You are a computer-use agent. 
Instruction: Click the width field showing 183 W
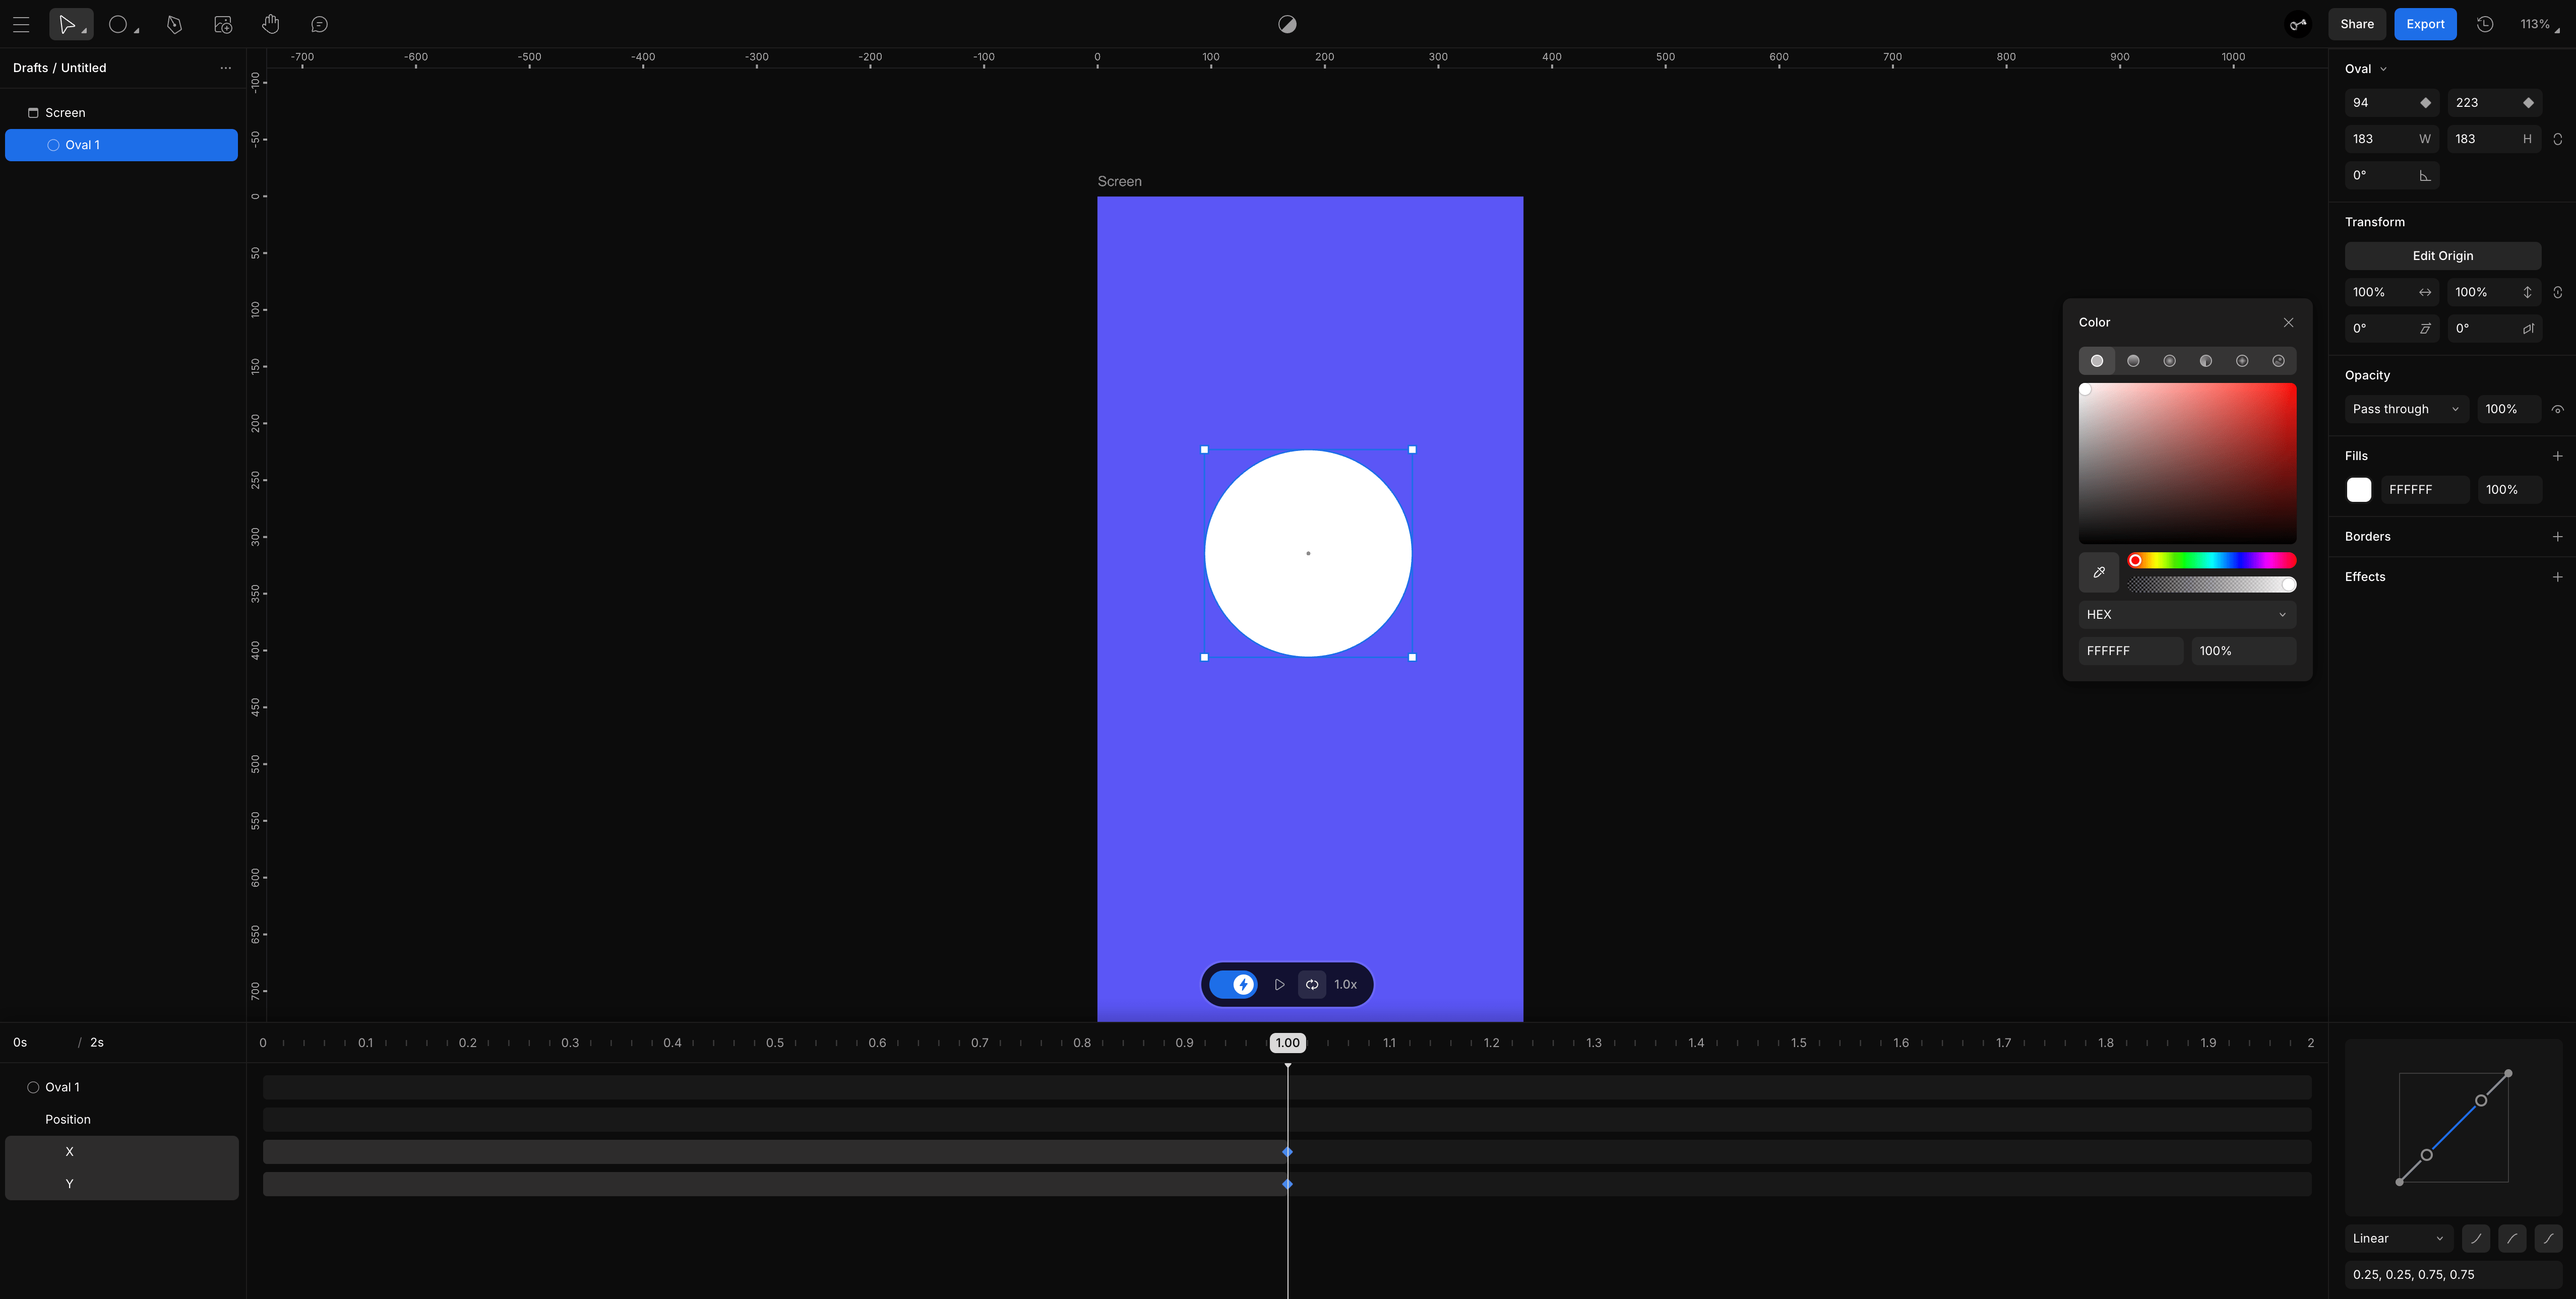coord(2391,139)
